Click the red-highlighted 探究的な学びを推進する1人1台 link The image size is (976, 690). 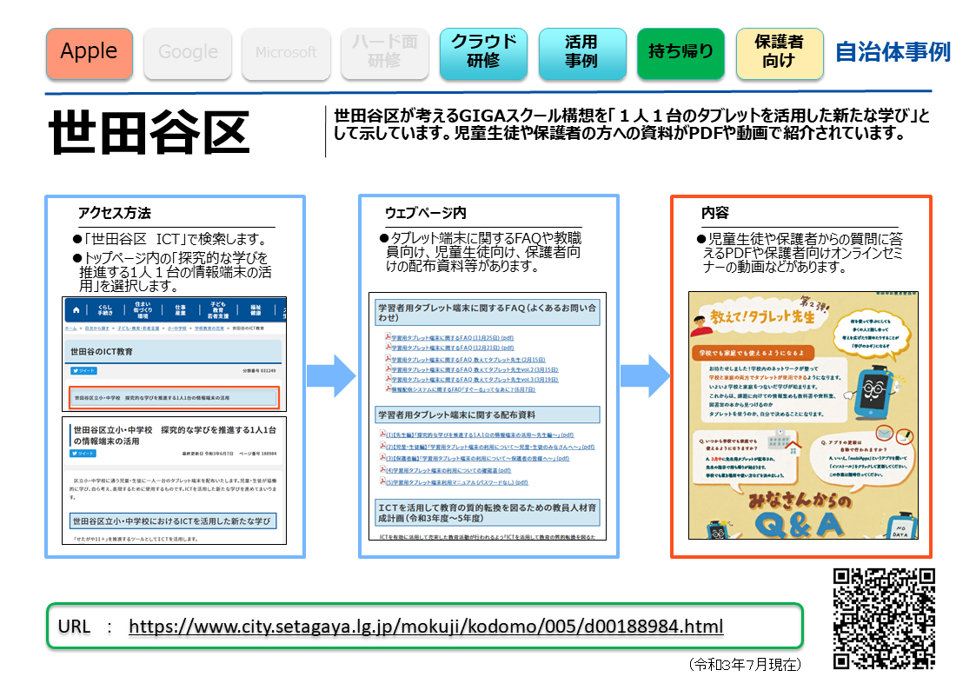point(174,397)
